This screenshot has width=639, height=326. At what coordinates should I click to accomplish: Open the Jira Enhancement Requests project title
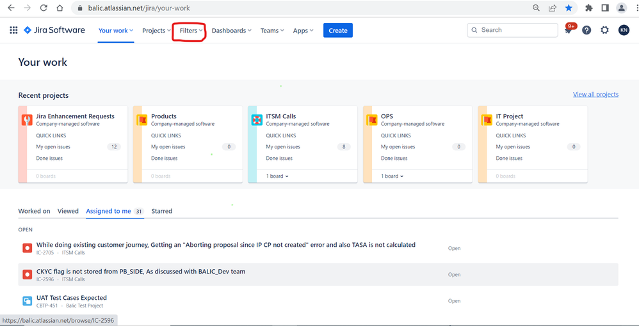click(76, 116)
